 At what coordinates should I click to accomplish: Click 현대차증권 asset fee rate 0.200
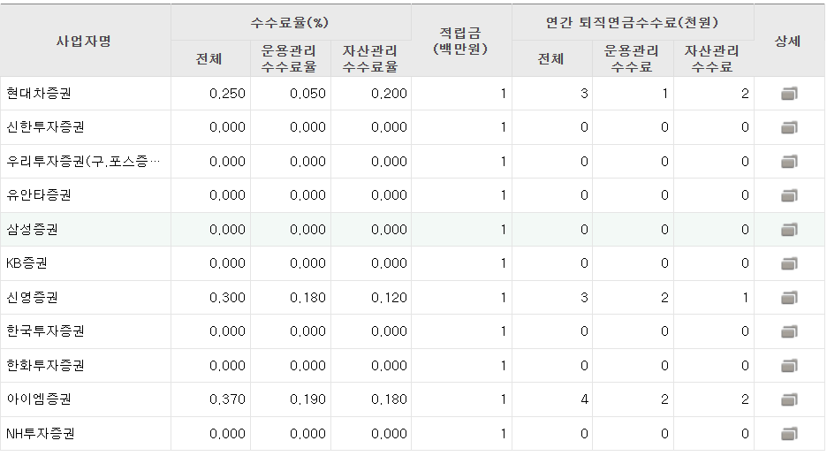click(x=390, y=94)
